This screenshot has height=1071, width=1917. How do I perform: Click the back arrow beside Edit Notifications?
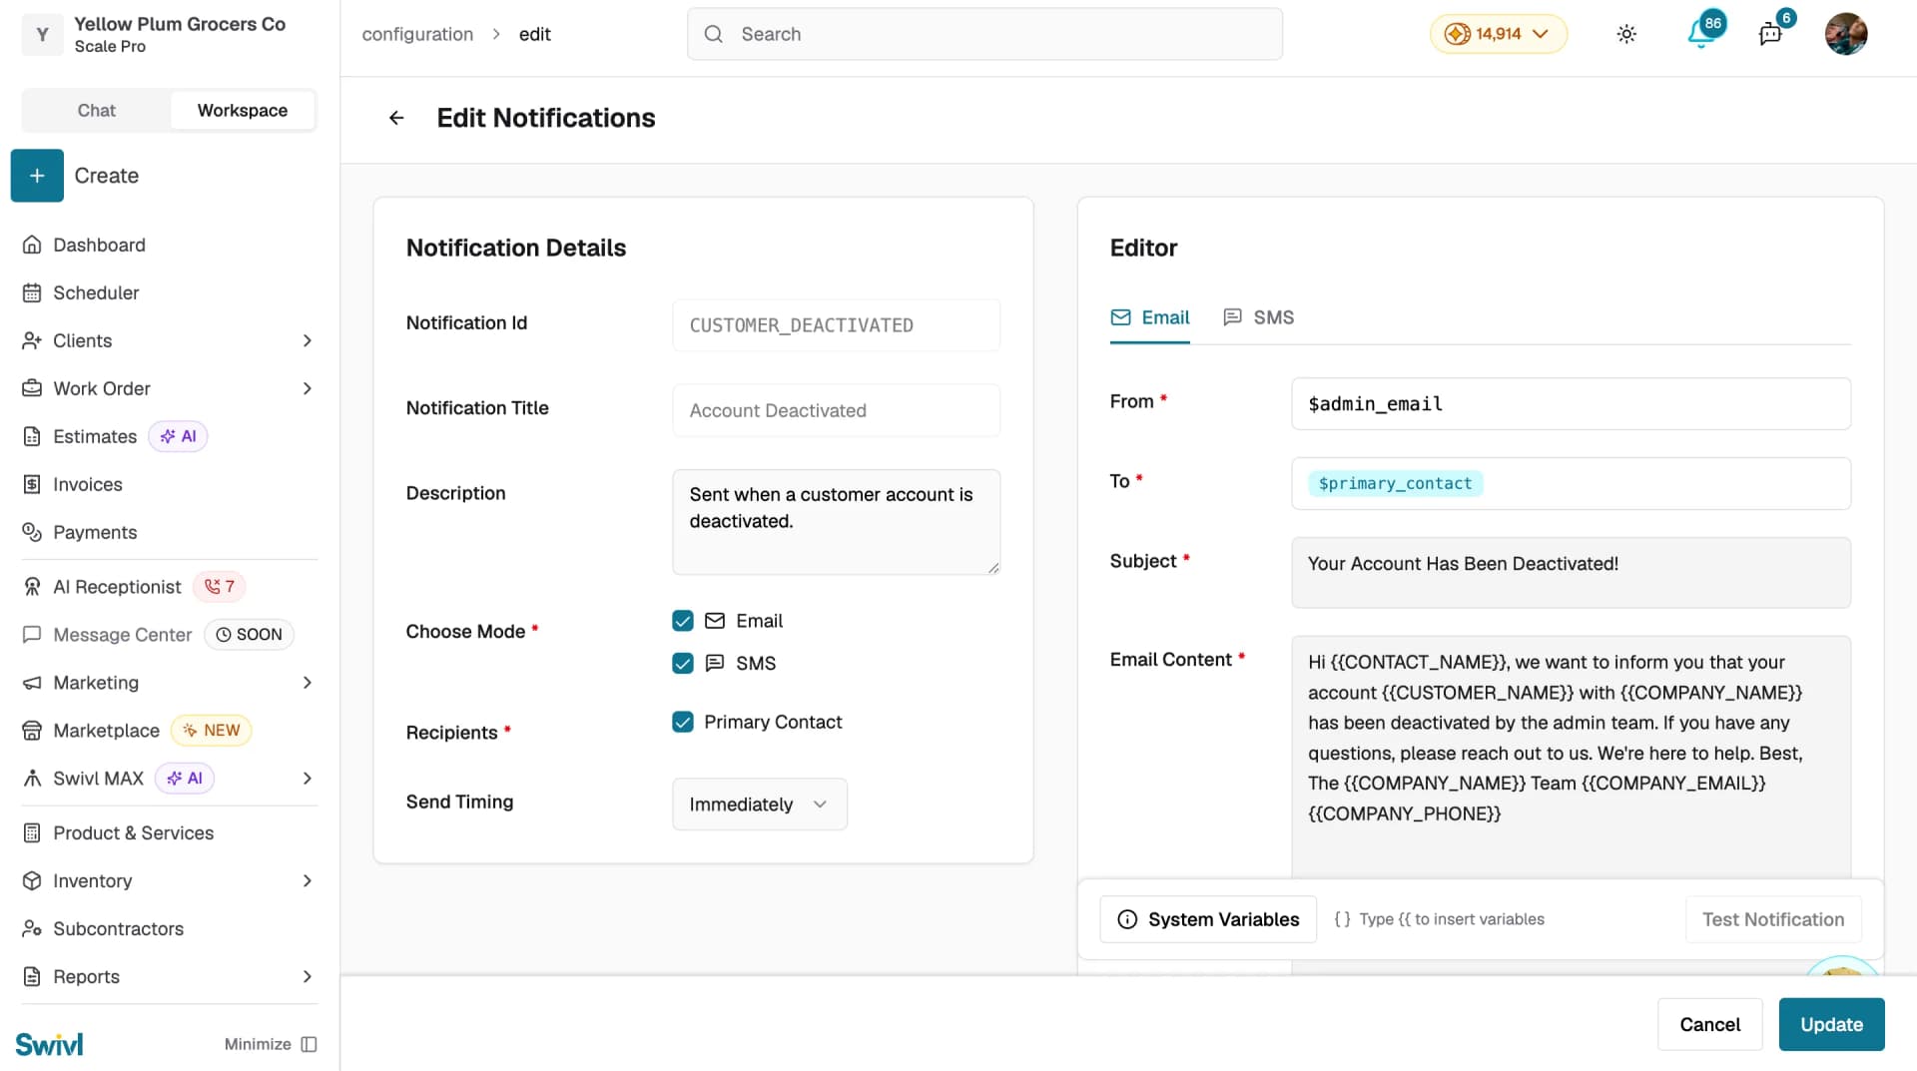[x=396, y=118]
